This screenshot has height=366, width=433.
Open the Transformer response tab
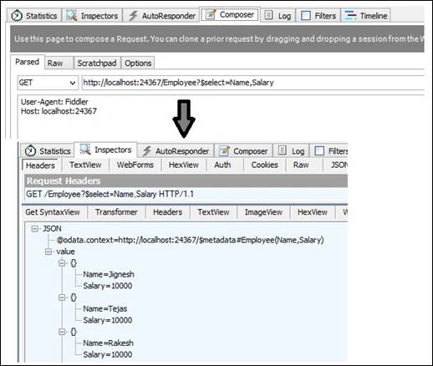[116, 212]
